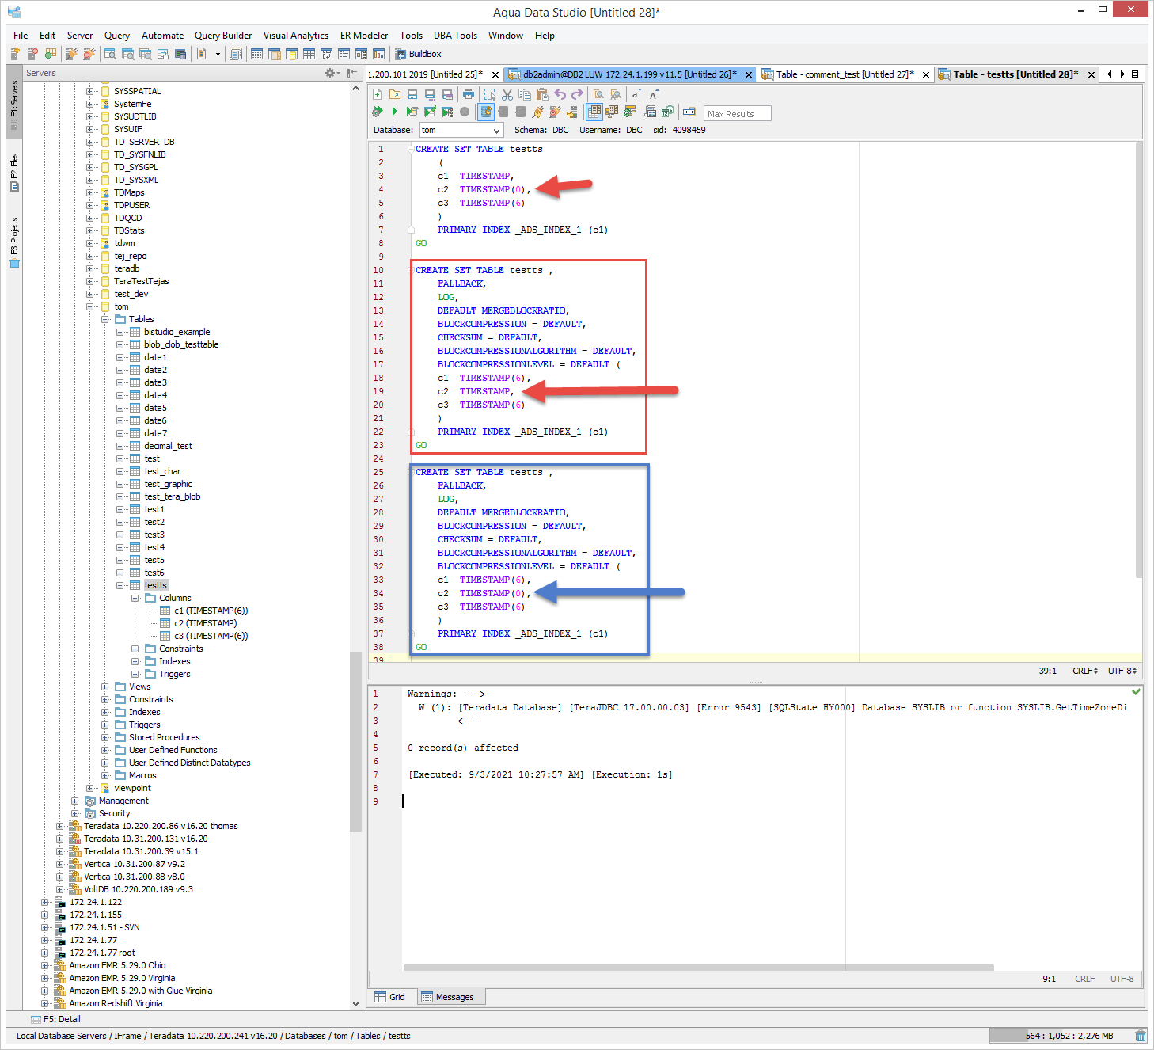The width and height of the screenshot is (1154, 1050).
Task: Click the Print icon in editor toolbar
Action: click(469, 94)
